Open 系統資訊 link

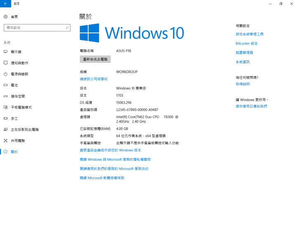pos(243,62)
